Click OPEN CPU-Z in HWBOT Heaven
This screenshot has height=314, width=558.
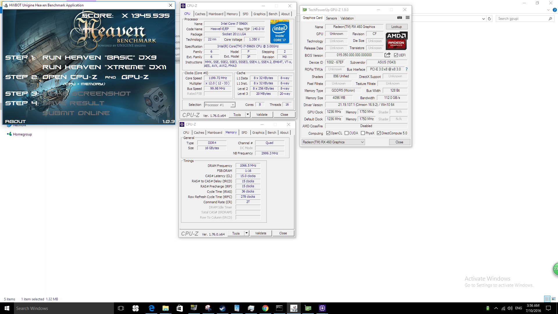click(70, 77)
